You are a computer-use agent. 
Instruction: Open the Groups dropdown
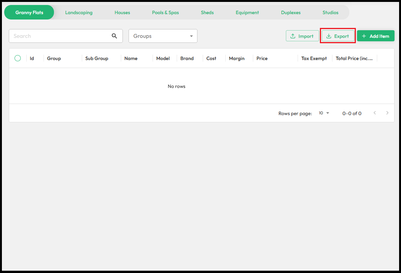(163, 36)
